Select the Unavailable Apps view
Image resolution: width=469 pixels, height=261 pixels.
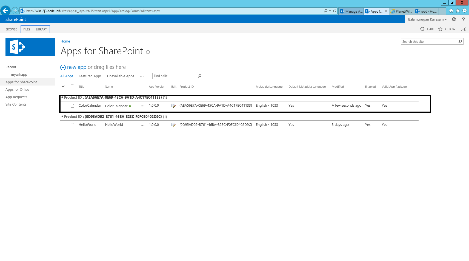[121, 76]
